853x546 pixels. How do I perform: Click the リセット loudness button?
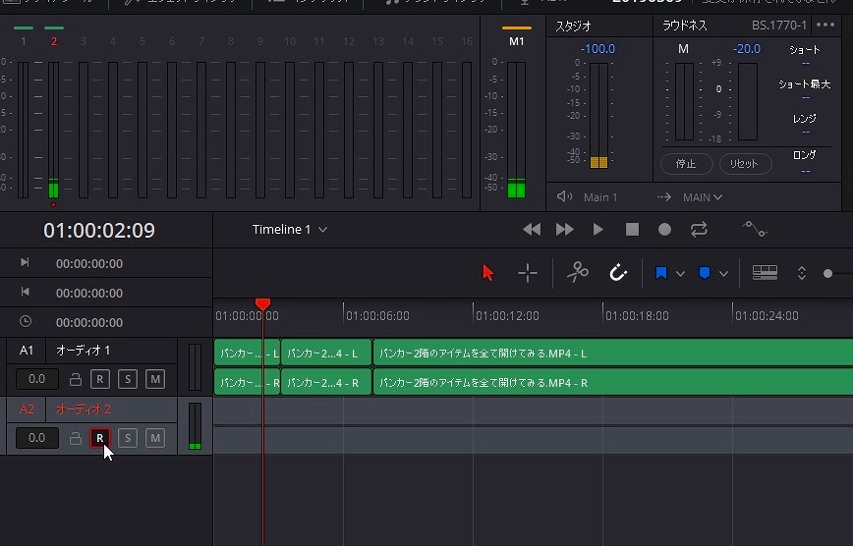(x=745, y=164)
